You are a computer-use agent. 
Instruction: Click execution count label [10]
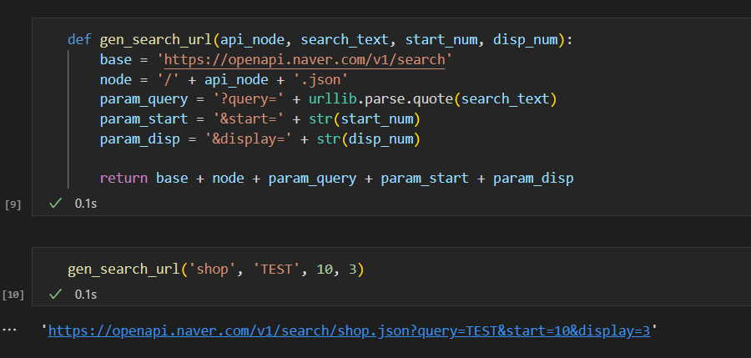(13, 295)
